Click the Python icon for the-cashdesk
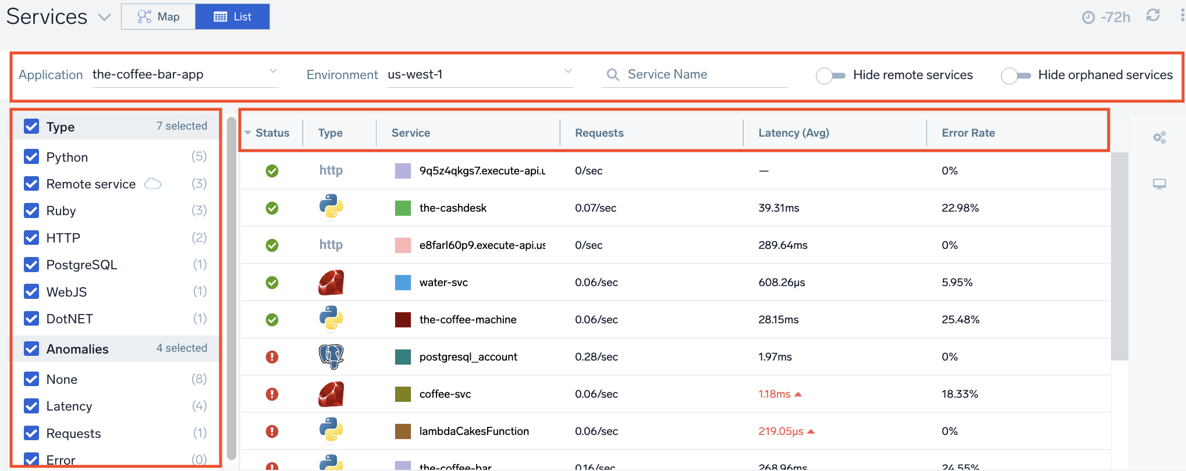1186x471 pixels. point(331,208)
